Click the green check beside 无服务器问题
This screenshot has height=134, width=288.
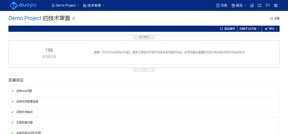pos(12,122)
